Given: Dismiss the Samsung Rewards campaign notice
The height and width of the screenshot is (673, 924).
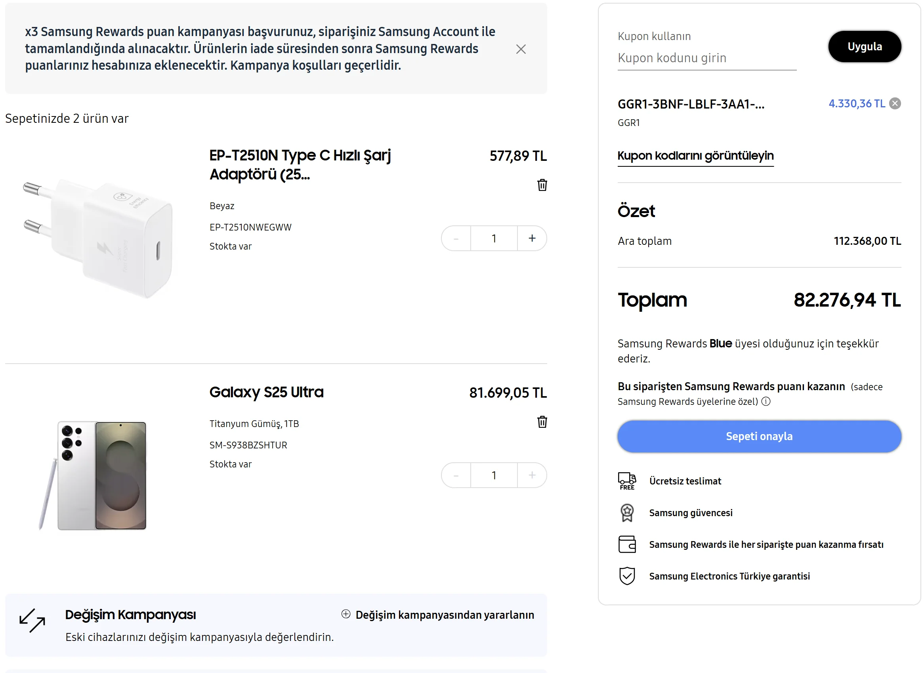Looking at the screenshot, I should pos(521,49).
